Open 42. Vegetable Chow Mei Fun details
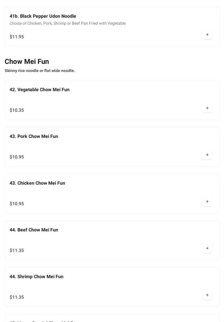224x322 pixels. tap(40, 90)
